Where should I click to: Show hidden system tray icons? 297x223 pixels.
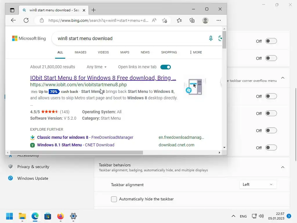[x=233, y=216]
